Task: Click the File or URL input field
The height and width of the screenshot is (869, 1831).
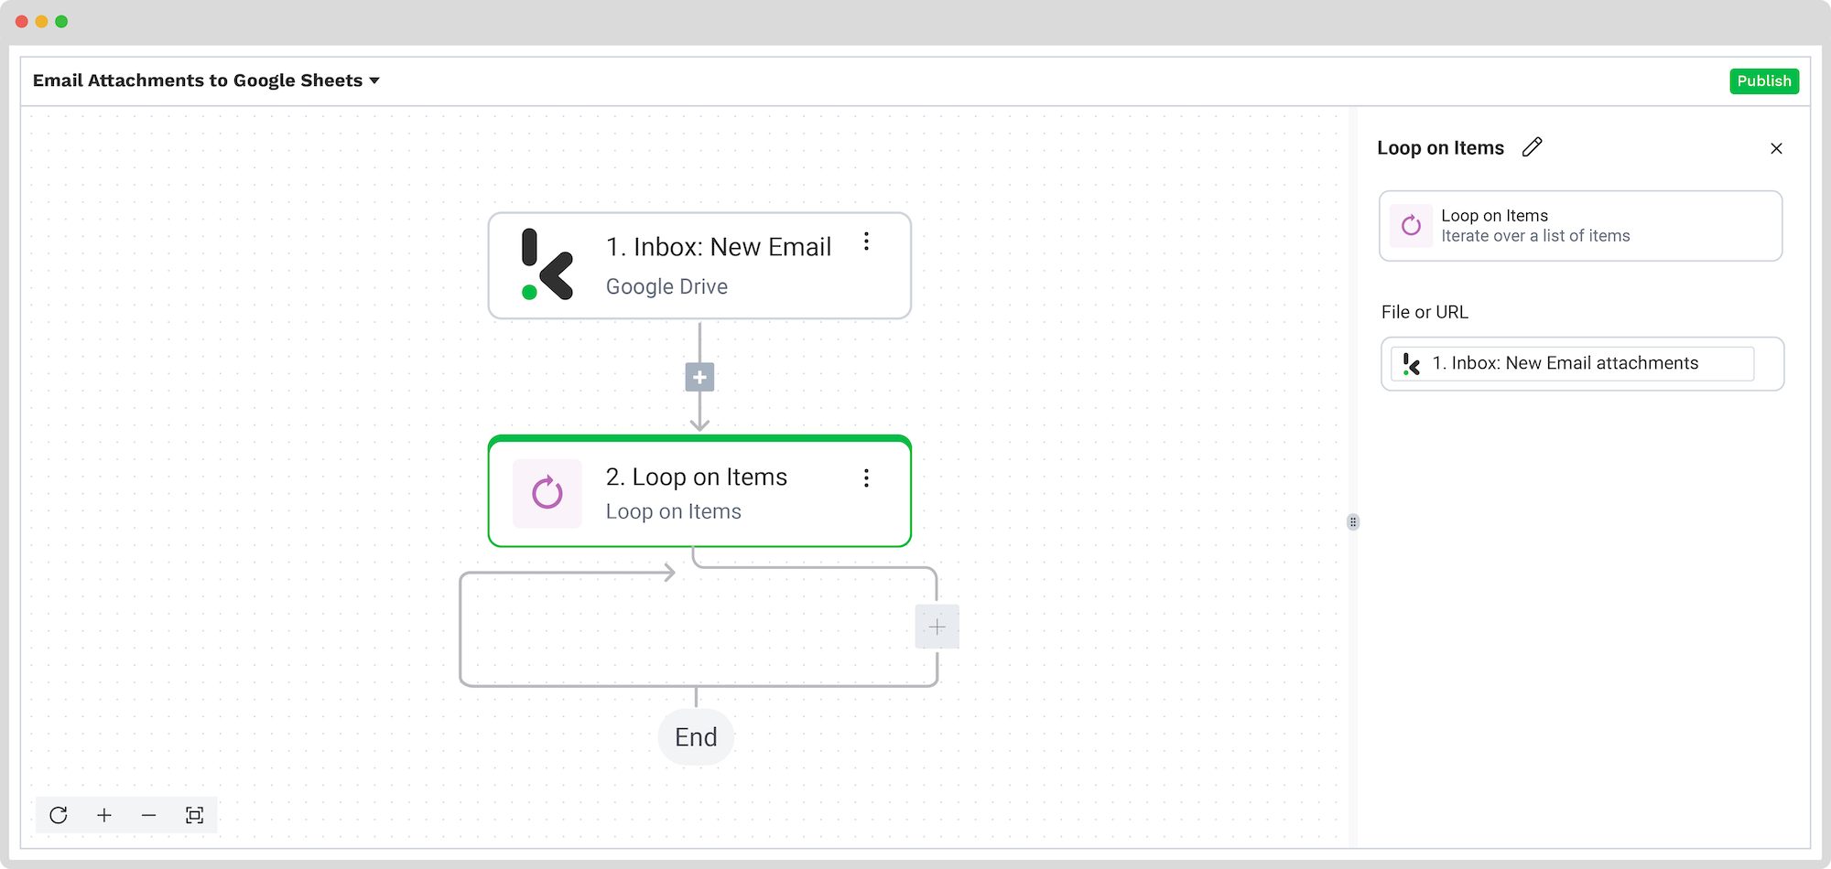Action: coord(1582,364)
